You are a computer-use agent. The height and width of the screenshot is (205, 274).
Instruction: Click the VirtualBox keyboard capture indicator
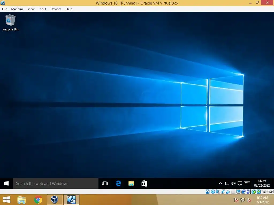pyautogui.click(x=259, y=192)
